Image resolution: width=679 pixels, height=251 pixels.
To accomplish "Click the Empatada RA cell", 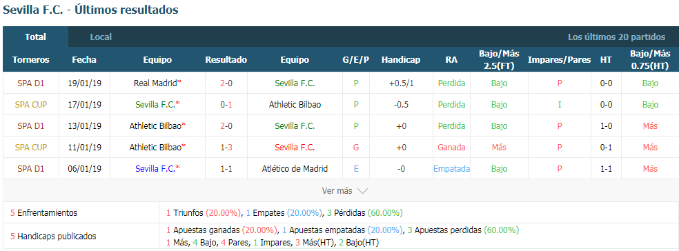I will [x=452, y=169].
